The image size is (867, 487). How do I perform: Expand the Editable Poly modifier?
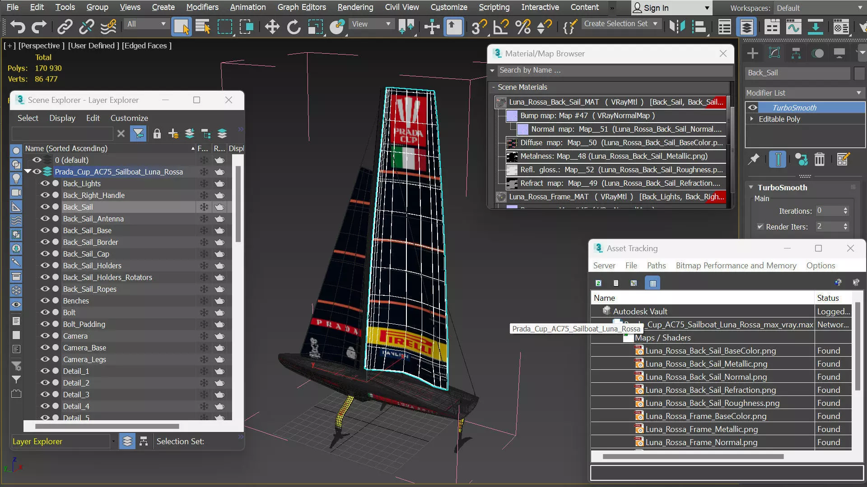click(x=752, y=119)
